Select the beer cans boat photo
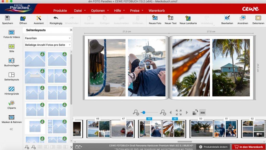The width and height of the screenshot is (266, 150). (147, 68)
